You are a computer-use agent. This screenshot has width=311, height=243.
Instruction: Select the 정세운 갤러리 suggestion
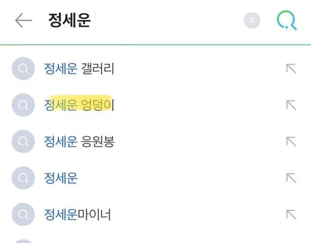click(x=79, y=69)
